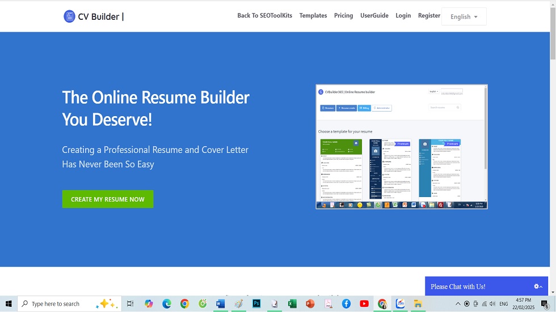Image resolution: width=556 pixels, height=312 pixels.
Task: Open YouTube from the taskbar
Action: (364, 304)
